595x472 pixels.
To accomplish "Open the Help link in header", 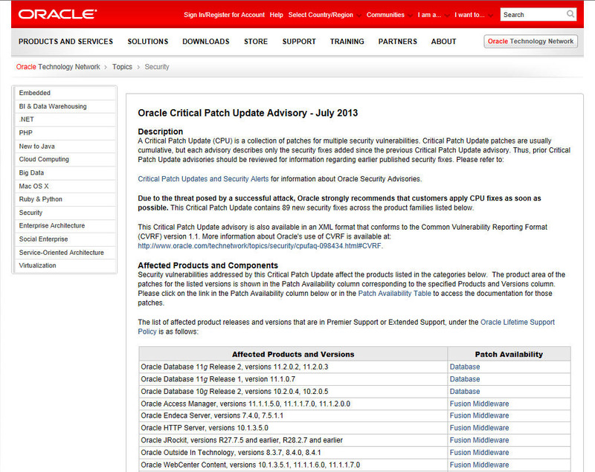I will tap(276, 15).
